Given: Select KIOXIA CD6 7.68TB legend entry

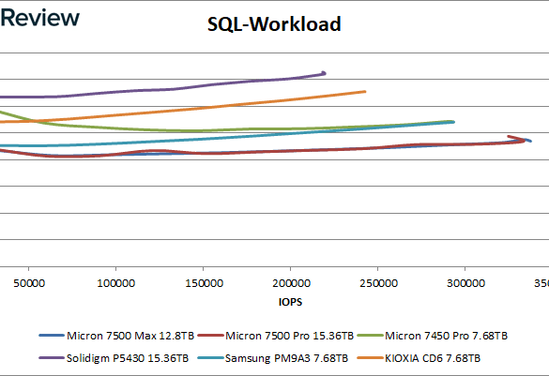Looking at the screenshot, I should tap(419, 358).
